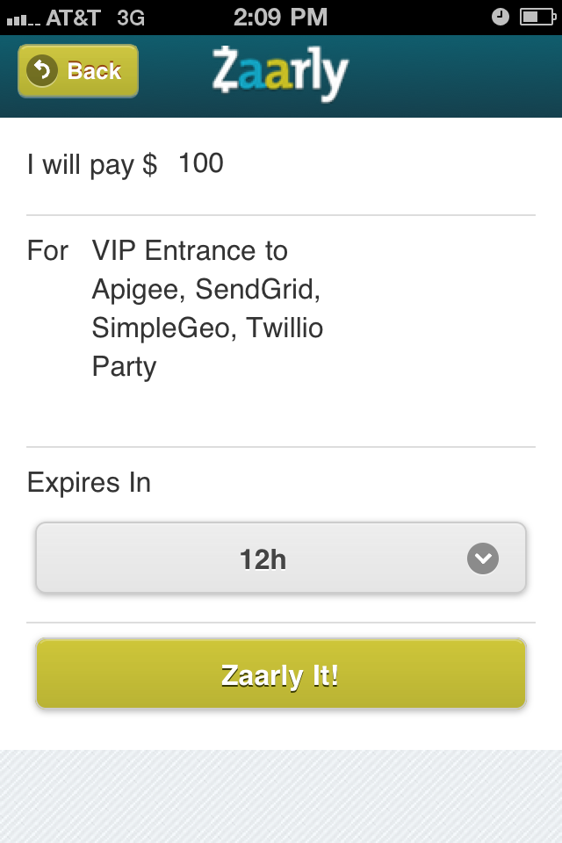562x843 pixels.
Task: Tap the 2:09 PM clock in status bar
Action: tap(280, 17)
